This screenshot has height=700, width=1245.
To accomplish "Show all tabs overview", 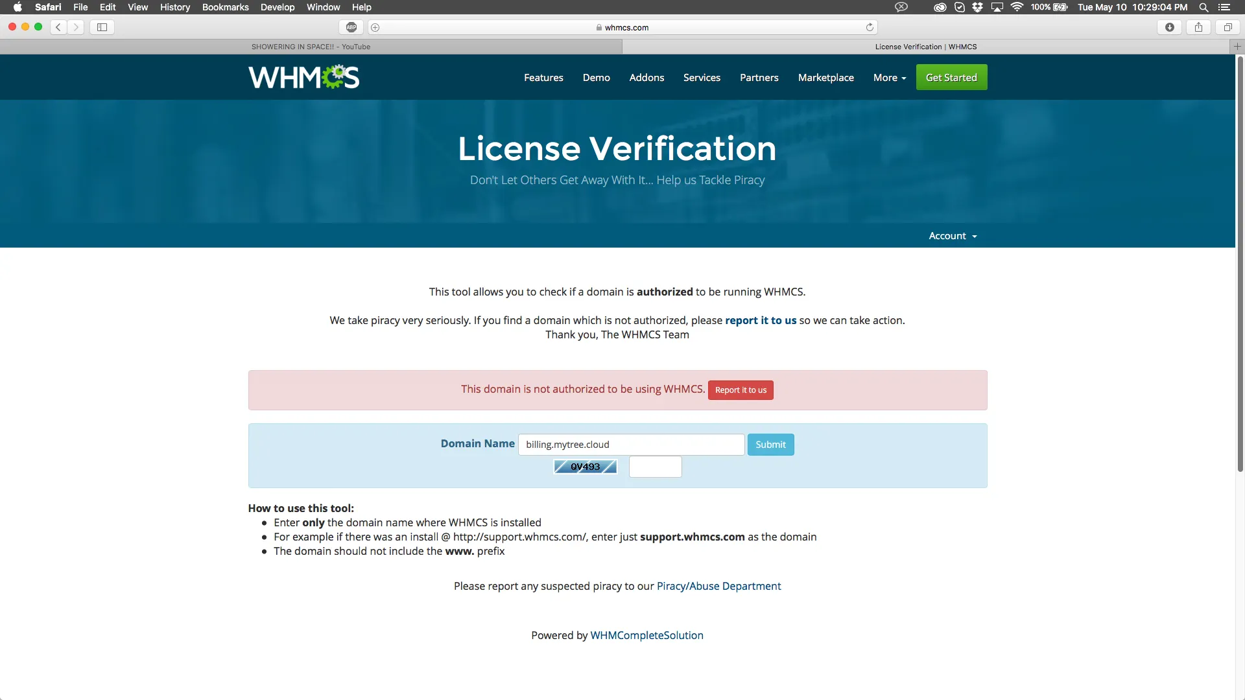I will [1227, 27].
